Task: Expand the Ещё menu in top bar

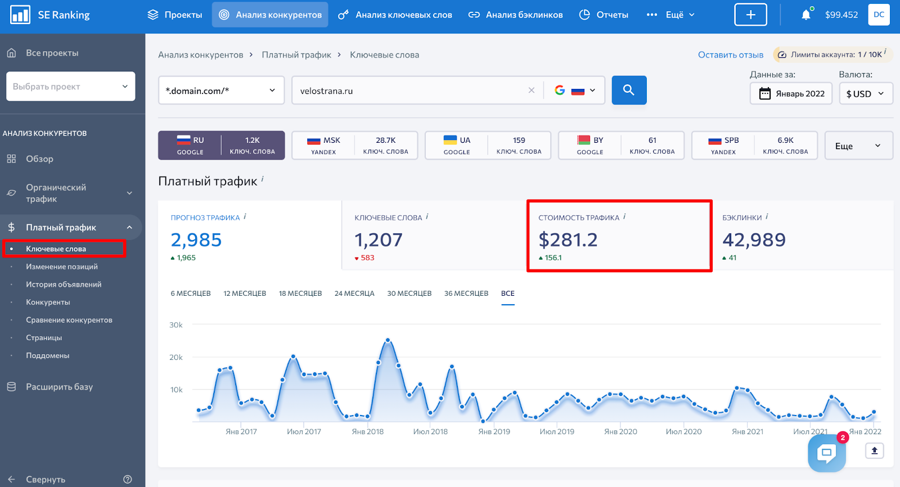Action: (670, 15)
